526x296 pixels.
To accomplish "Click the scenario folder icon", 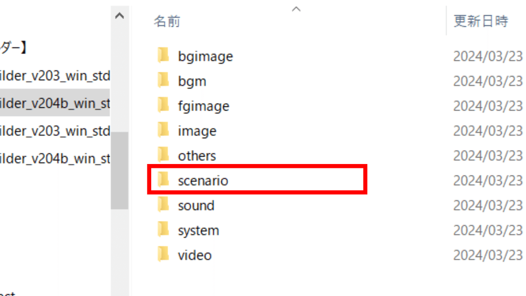I will click(x=163, y=180).
